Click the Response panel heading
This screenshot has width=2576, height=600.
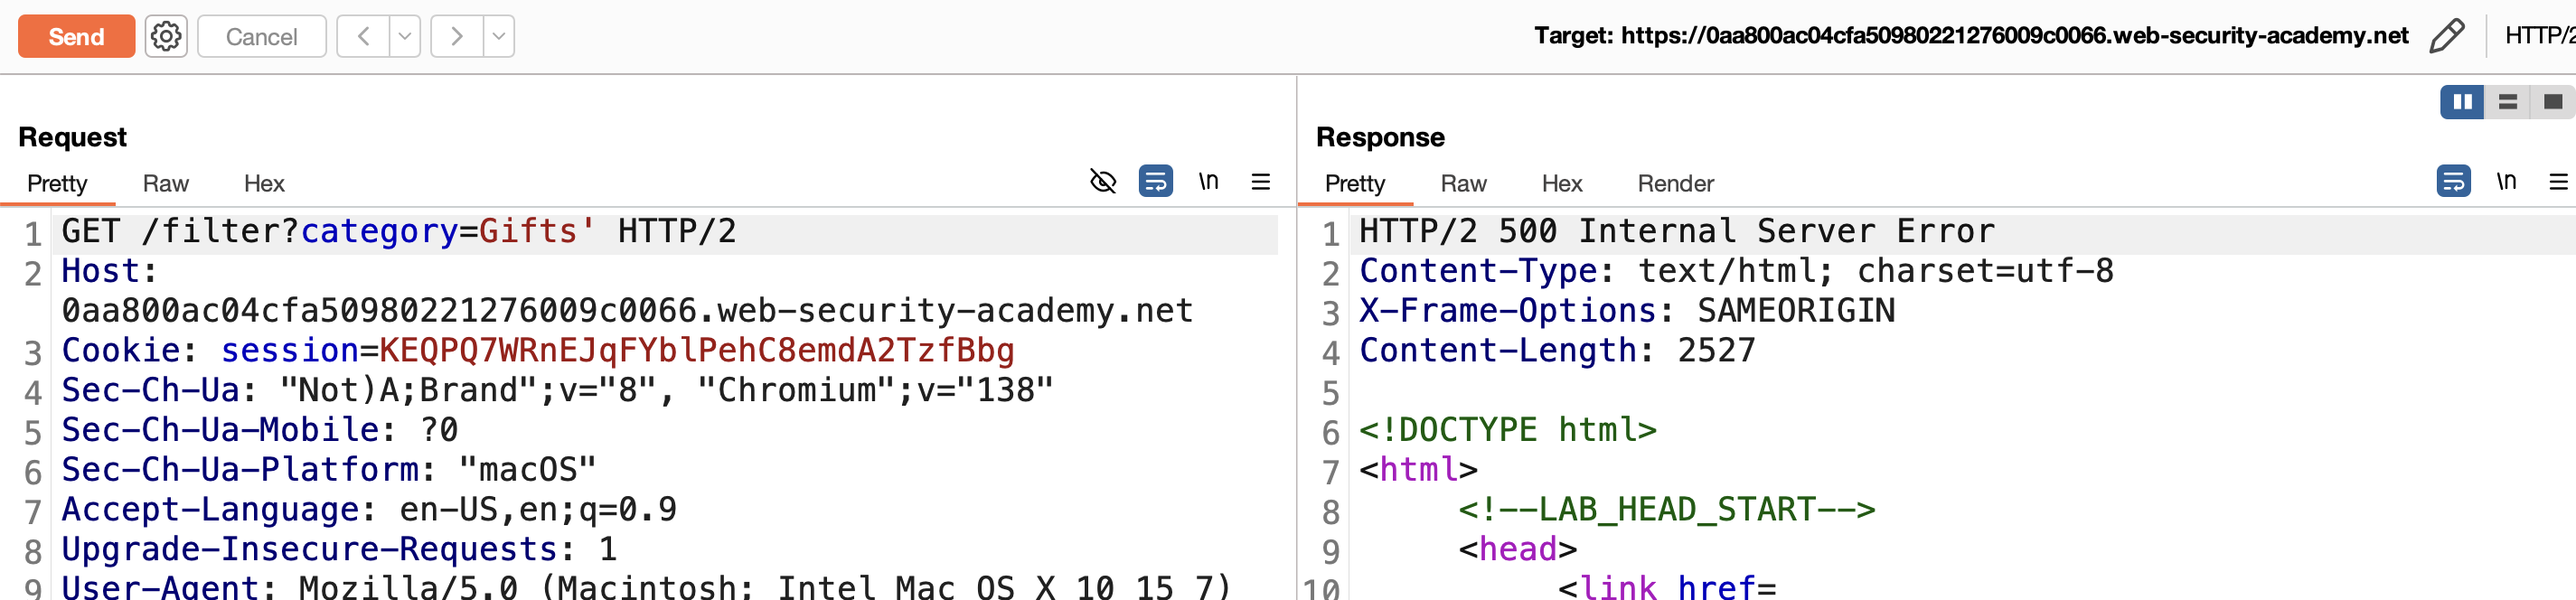(1380, 137)
